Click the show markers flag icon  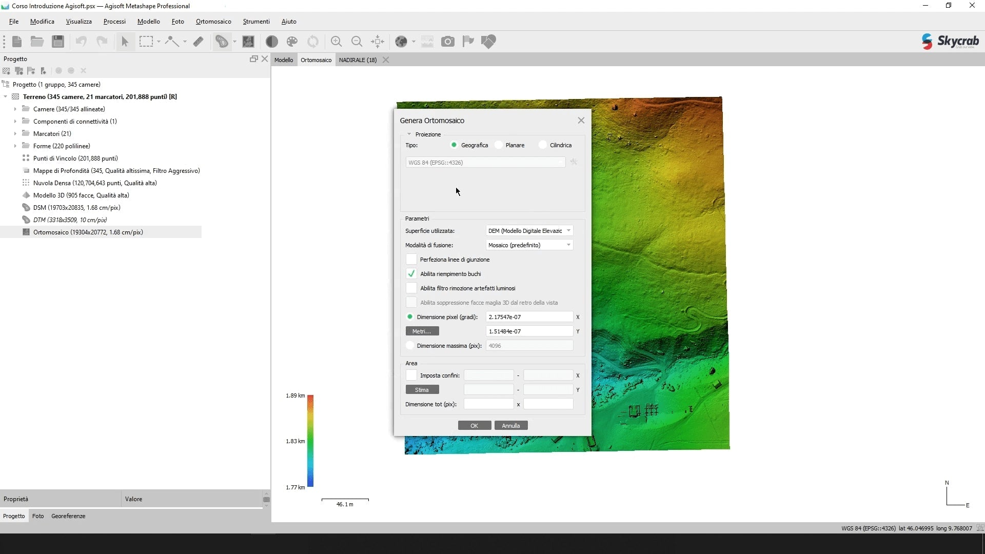(x=468, y=42)
